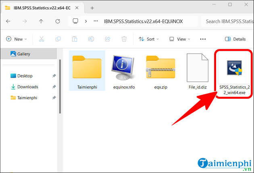Select the File_id.diz file icon
This screenshot has height=173, width=254.
[198, 67]
